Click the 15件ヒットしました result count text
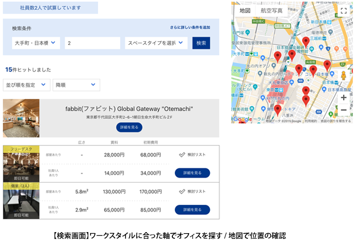The height and width of the screenshot is (242, 354). pos(28,70)
